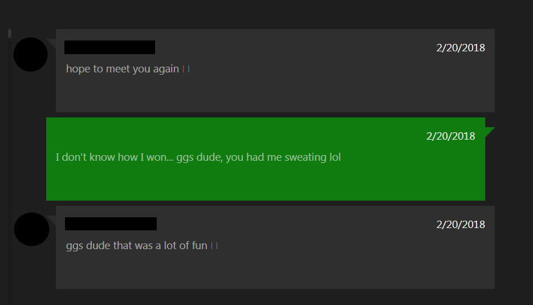This screenshot has width=533, height=305.
Task: Open the top sender's profile avatar
Action: [x=31, y=54]
